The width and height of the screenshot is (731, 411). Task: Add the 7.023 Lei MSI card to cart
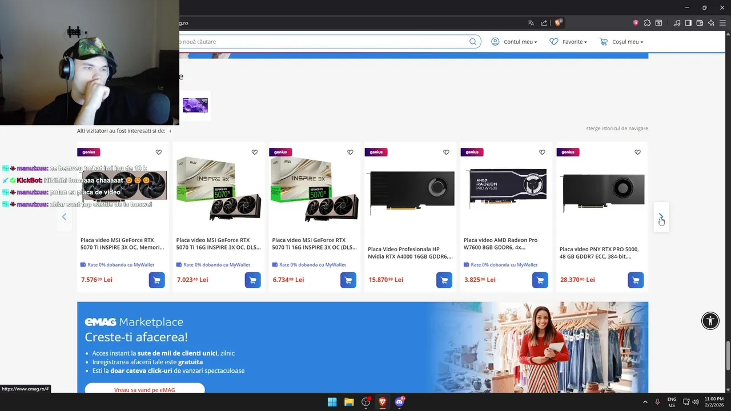252,280
